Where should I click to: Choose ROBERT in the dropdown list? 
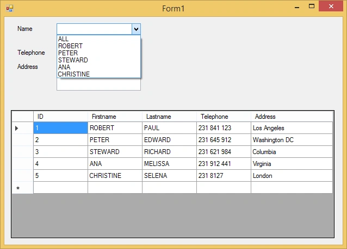[x=98, y=46]
